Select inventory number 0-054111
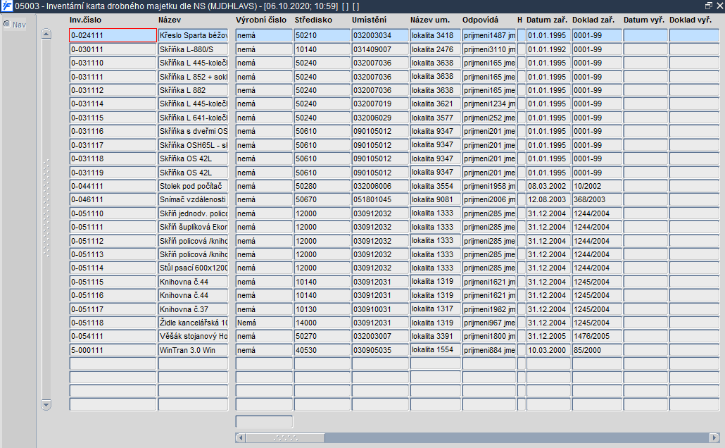Screen dimensions: 725x448 tap(113, 336)
